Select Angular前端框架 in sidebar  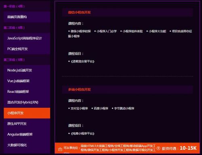coord(27,134)
